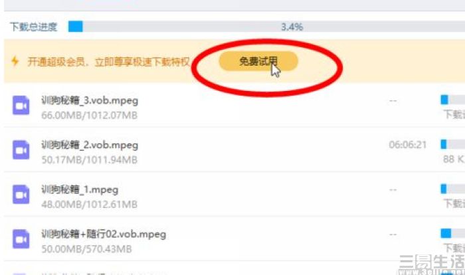Click the 66.00MB/1012.07MB size text

(x=89, y=115)
